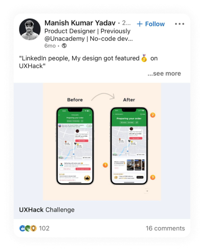Follow Manish Kumar Yadav
204x251 pixels.
click(x=151, y=24)
